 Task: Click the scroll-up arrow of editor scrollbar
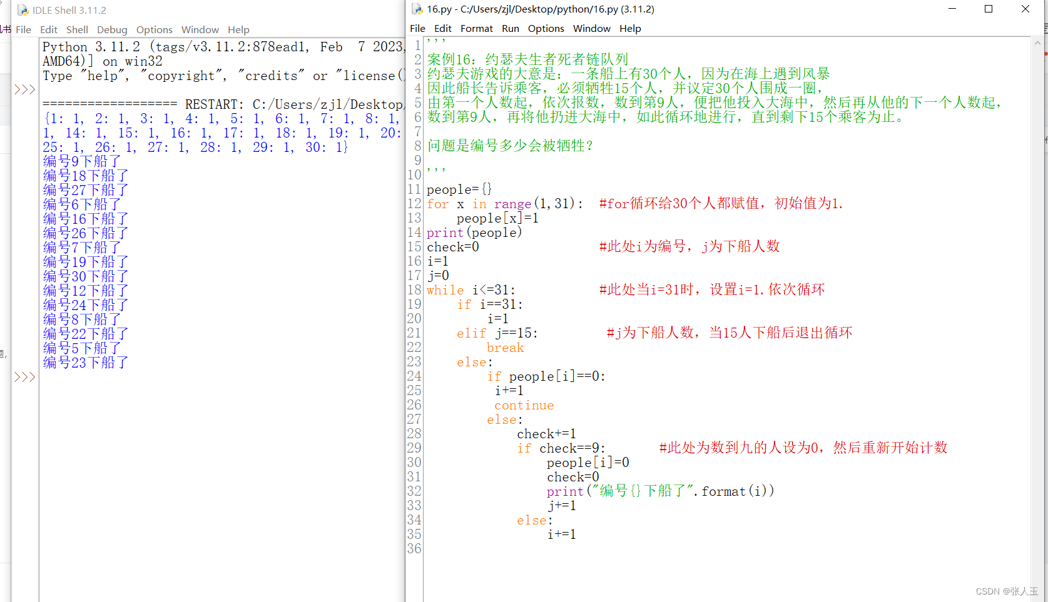(x=1037, y=43)
